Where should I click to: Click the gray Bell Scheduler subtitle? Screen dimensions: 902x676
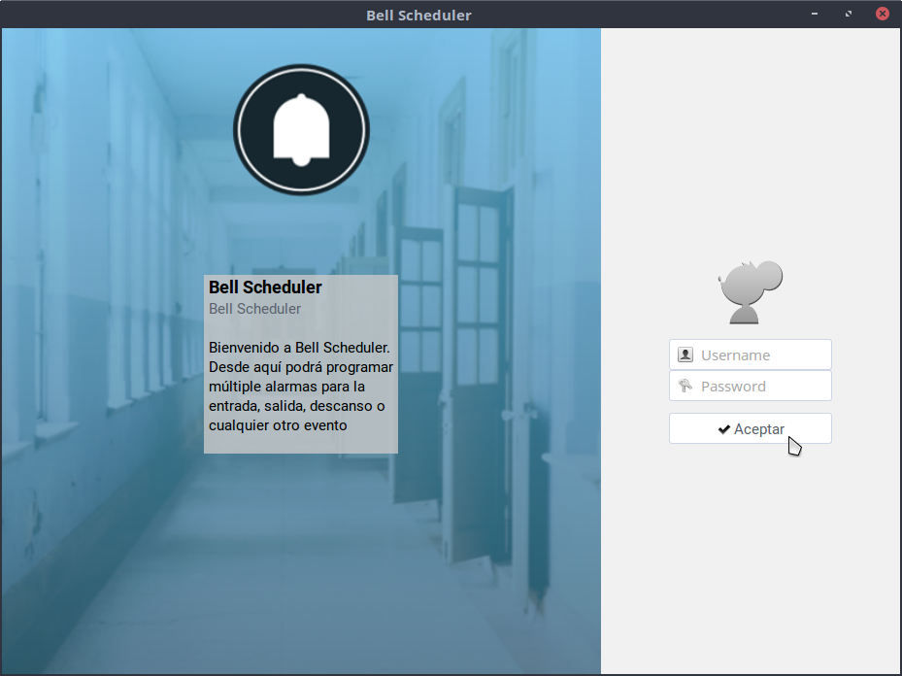pyautogui.click(x=254, y=309)
